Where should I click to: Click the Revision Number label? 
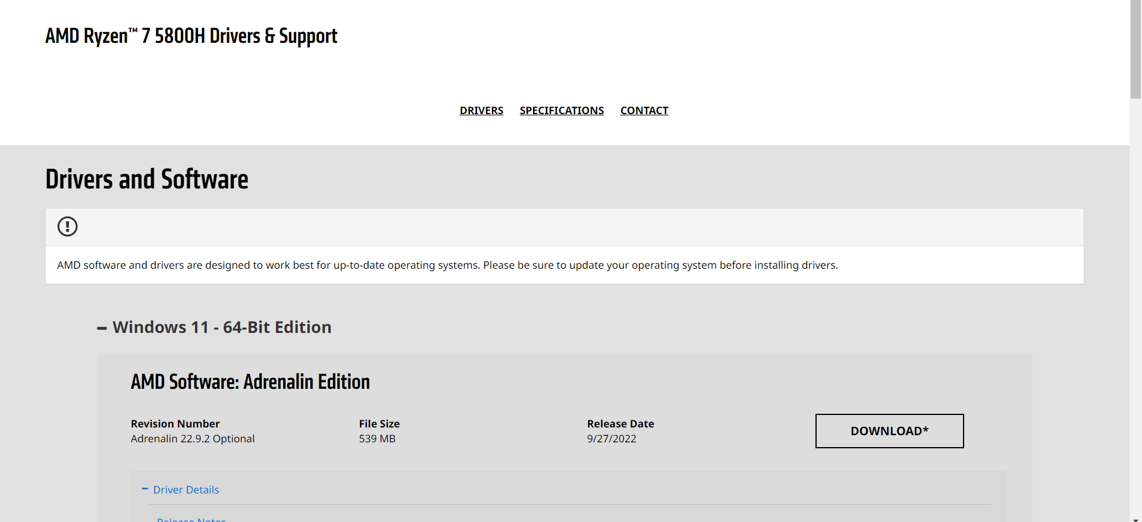coord(175,424)
